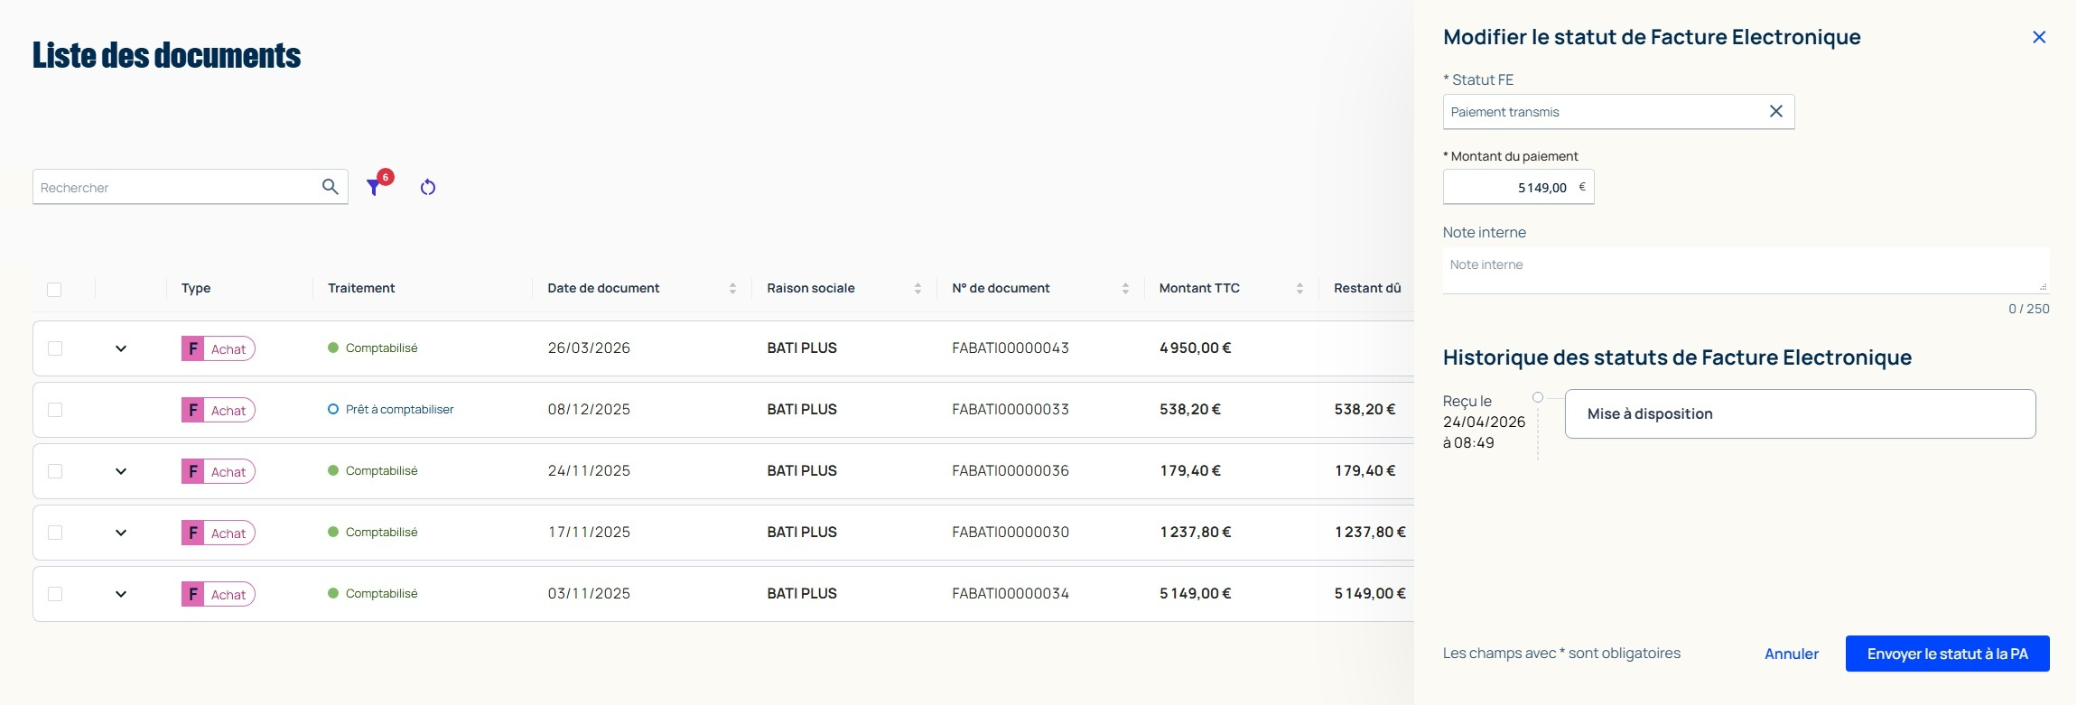Check the row for FABATI00000034
The width and height of the screenshot is (2077, 705).
[55, 594]
